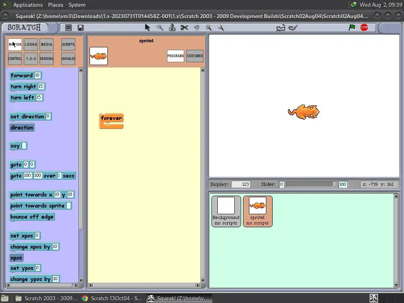Click the slider minimum field showing 0
Image resolution: width=404 pixels, height=303 pixels.
[281, 184]
